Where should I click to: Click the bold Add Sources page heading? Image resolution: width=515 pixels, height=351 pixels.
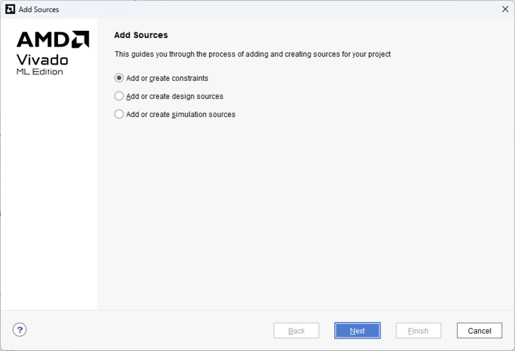(x=141, y=35)
